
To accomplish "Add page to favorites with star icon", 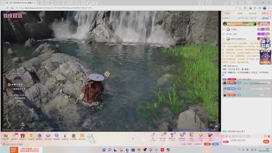I will (240, 8).
